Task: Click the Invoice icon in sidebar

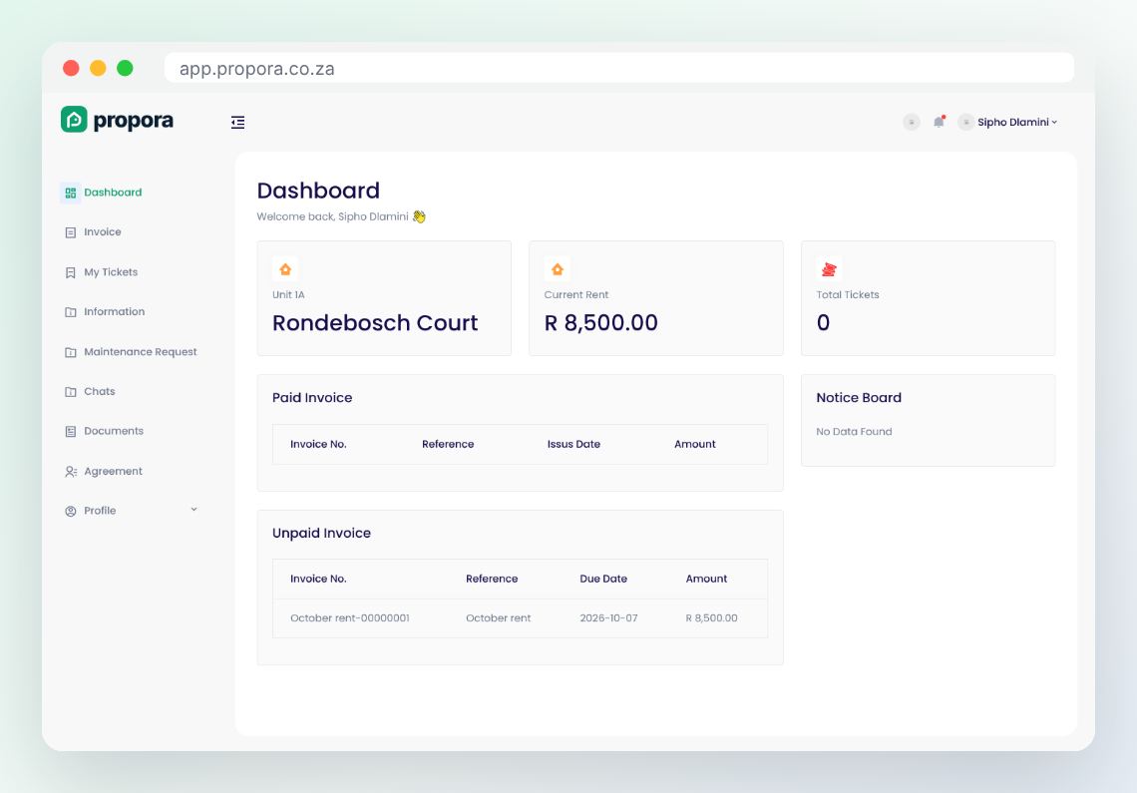Action: 71,232
